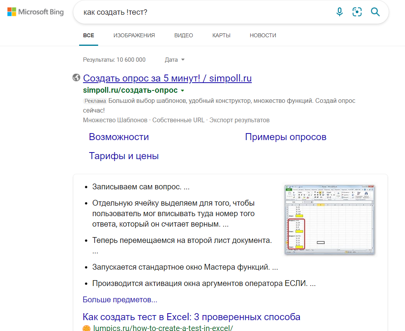
Task: Open the КАРТЫ tab
Action: 222,35
